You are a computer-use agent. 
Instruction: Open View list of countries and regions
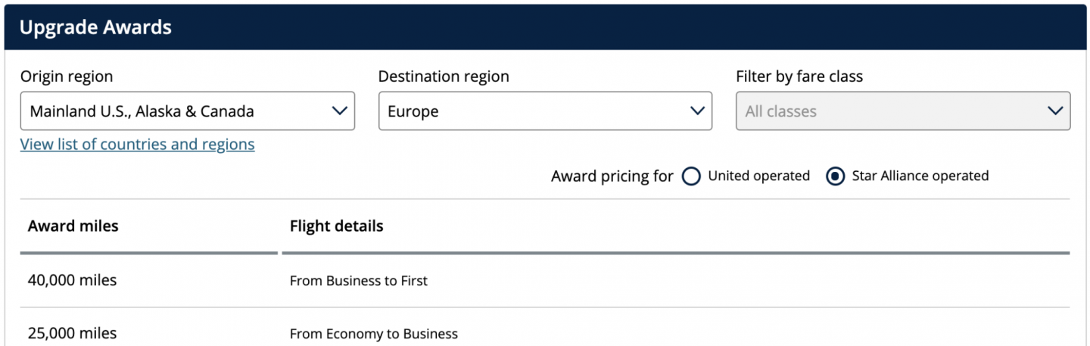pos(137,144)
